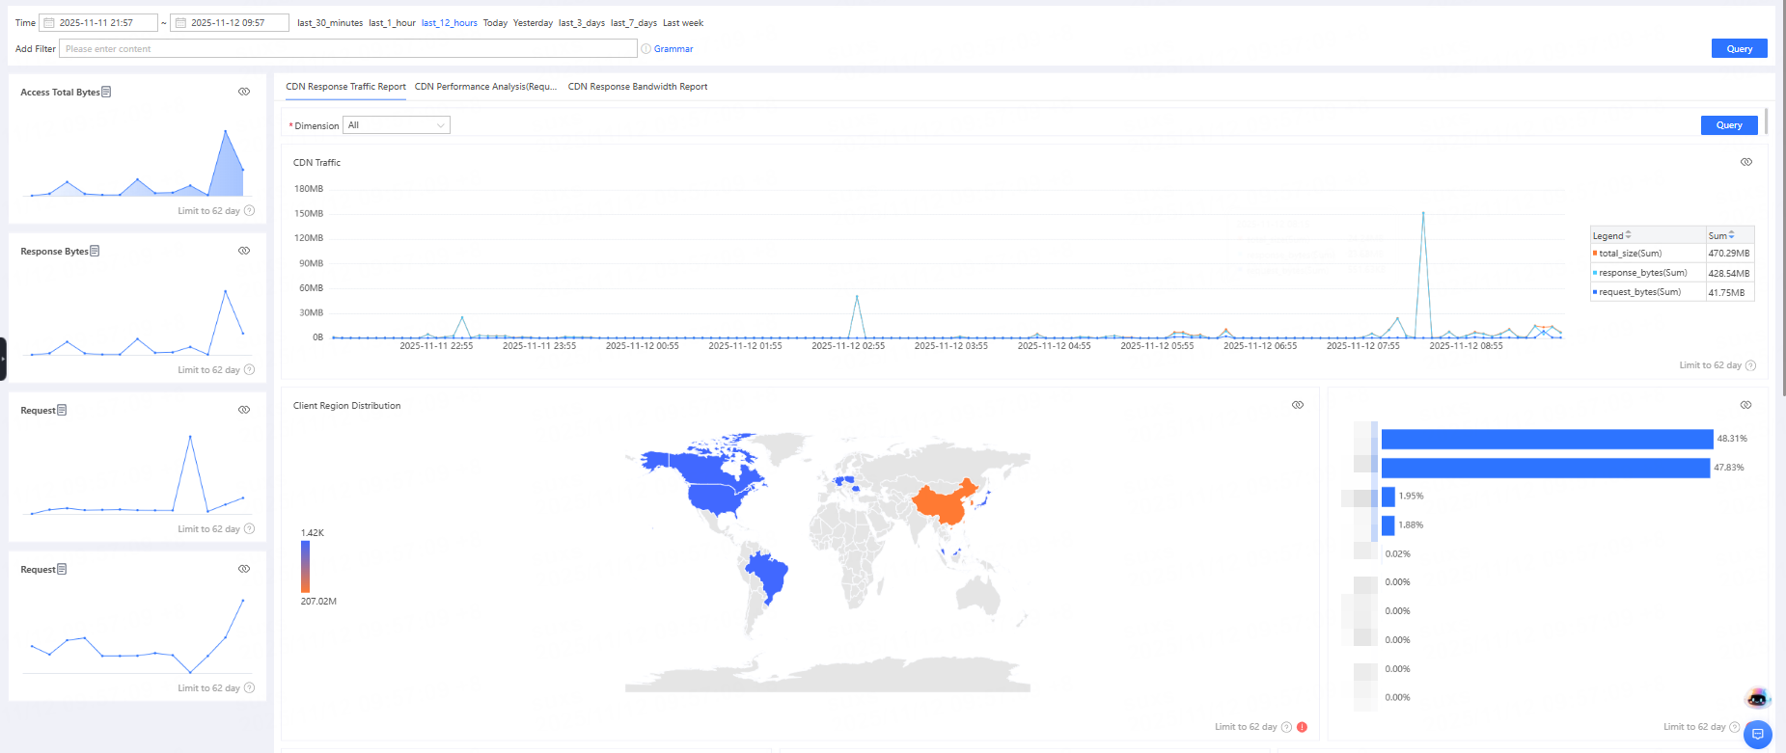Click the link icon on CDN Traffic chart
The width and height of the screenshot is (1786, 753).
coord(1745,162)
